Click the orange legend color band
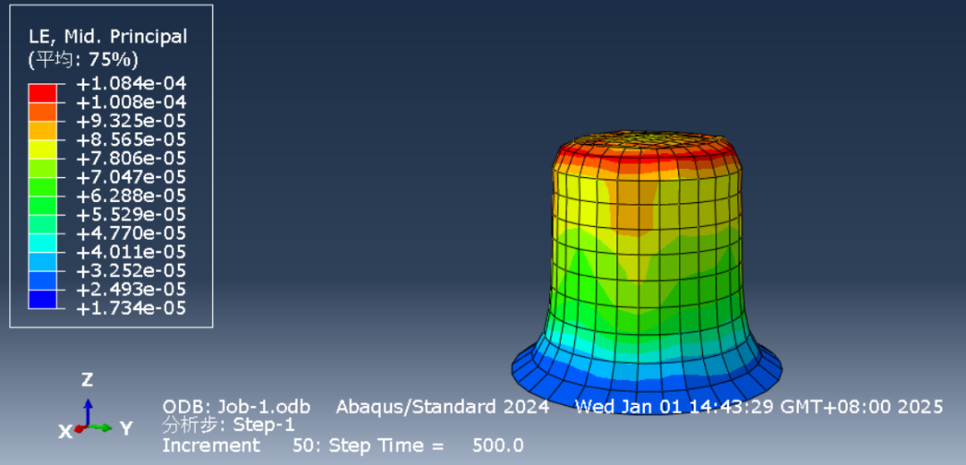The width and height of the screenshot is (966, 465). 42,112
